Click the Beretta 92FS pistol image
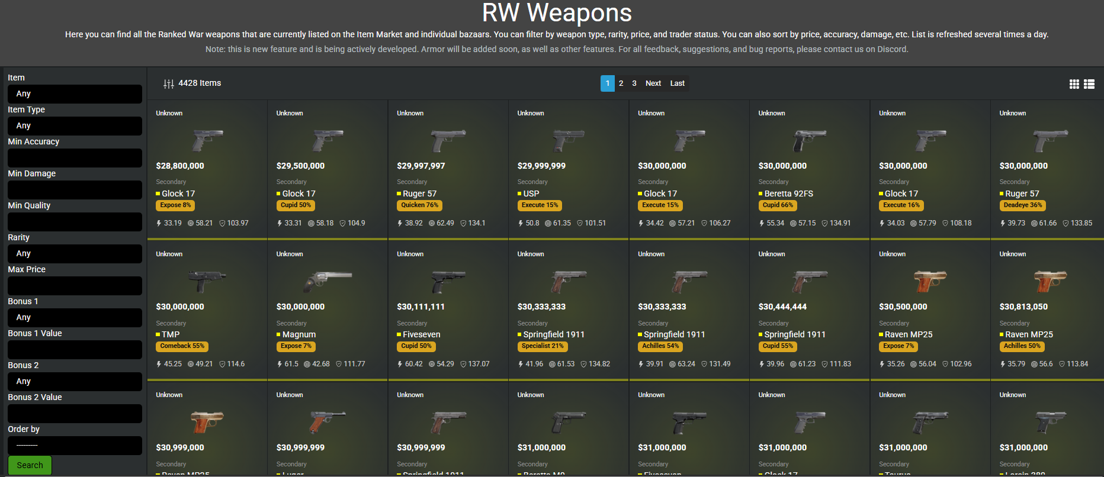Screen dimensions: 1104x477 point(809,140)
